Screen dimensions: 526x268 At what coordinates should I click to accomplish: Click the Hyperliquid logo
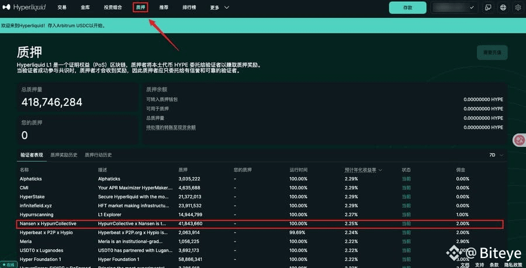pos(24,8)
